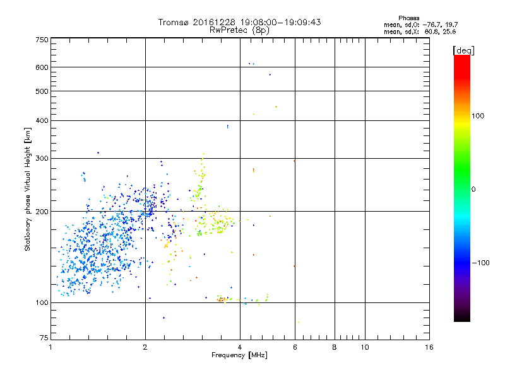Click the y-axis '100' tick label
The image size is (505, 378).
[x=42, y=302]
